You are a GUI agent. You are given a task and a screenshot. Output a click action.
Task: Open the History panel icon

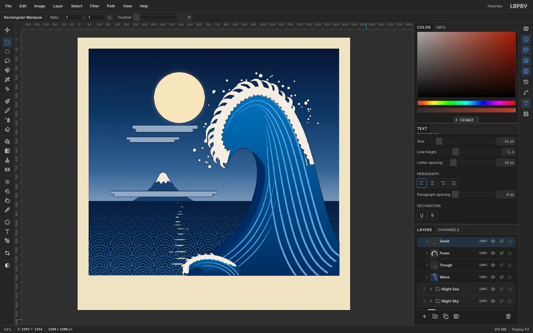[x=526, y=82]
